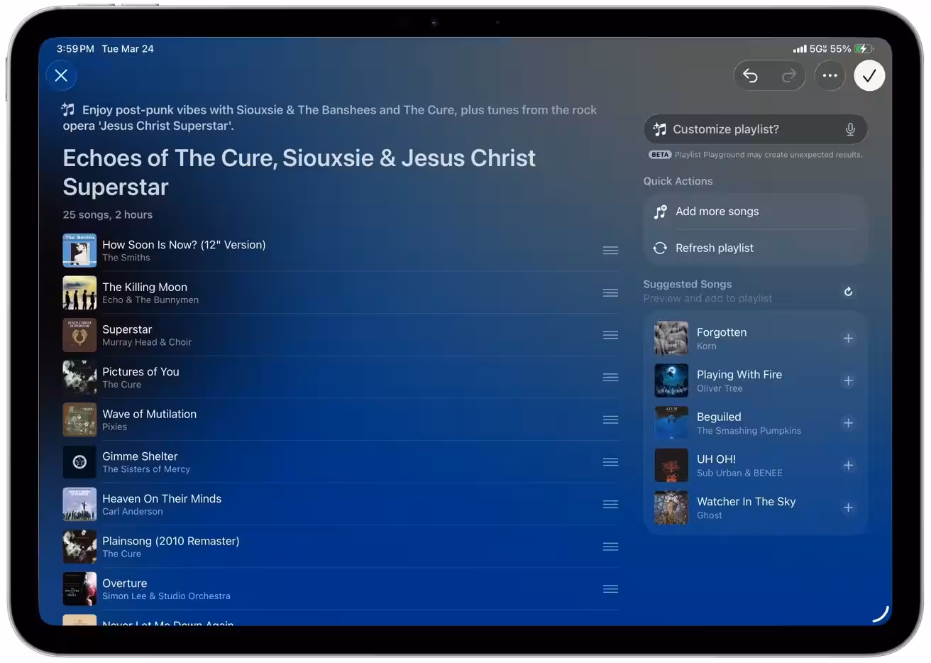Tap the Add more songs music-note icon

[x=660, y=212]
